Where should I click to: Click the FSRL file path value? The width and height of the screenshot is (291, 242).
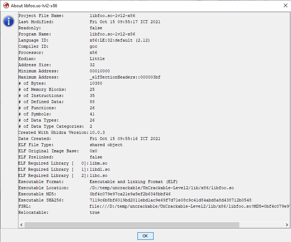(x=188, y=206)
